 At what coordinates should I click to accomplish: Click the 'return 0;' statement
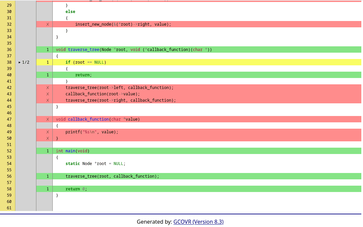pos(76,189)
